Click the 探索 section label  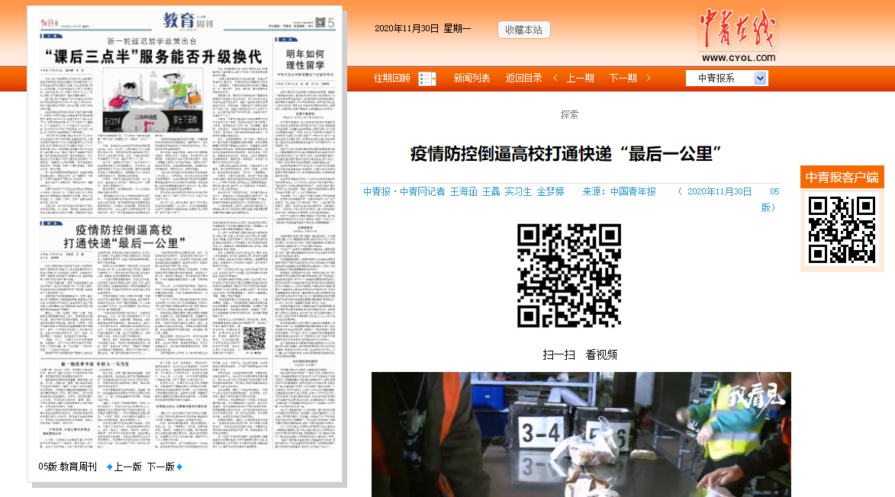pyautogui.click(x=569, y=114)
